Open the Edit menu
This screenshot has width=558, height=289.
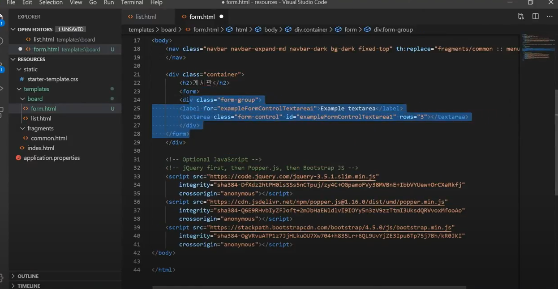click(27, 3)
